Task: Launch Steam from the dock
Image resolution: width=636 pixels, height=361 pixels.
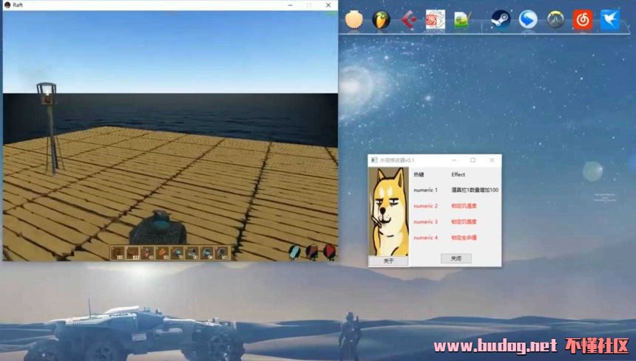Action: click(x=501, y=19)
